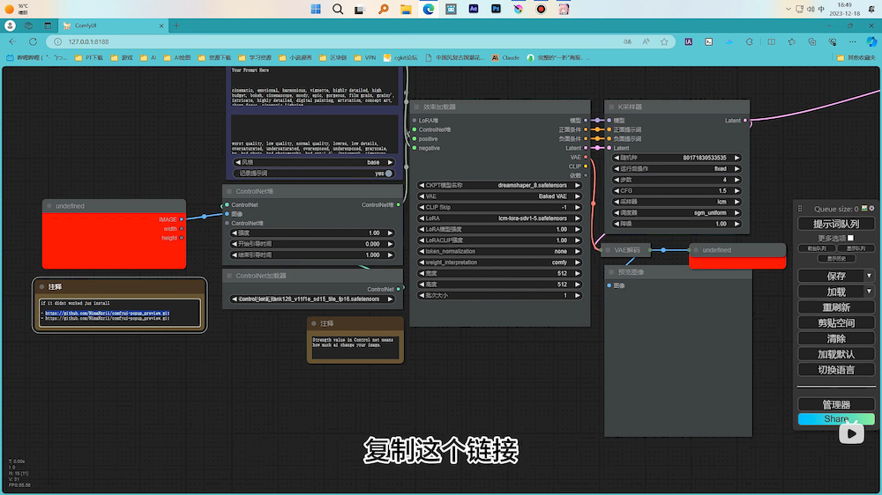Open the Claude bookmark in bookmarks bar
This screenshot has width=882, height=495.
pos(505,57)
